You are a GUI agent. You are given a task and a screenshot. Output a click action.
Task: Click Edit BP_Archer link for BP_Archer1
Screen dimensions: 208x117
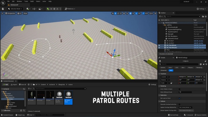[199, 41]
